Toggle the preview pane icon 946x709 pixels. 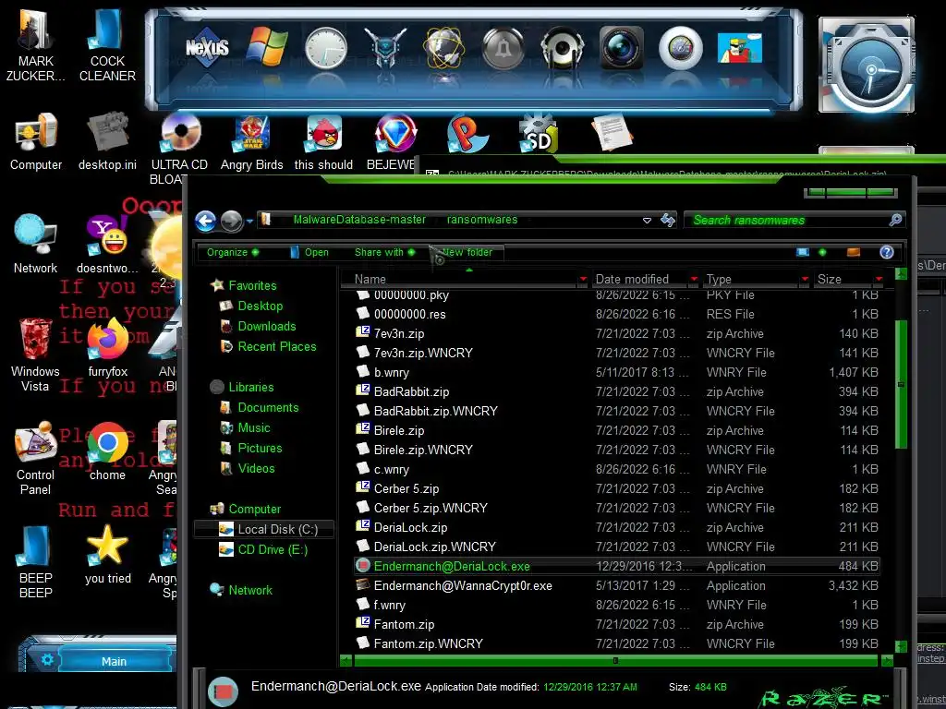853,252
